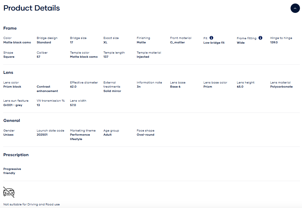Select the 'Prizm black' lens color value
The width and height of the screenshot is (302, 208).
click(12, 87)
